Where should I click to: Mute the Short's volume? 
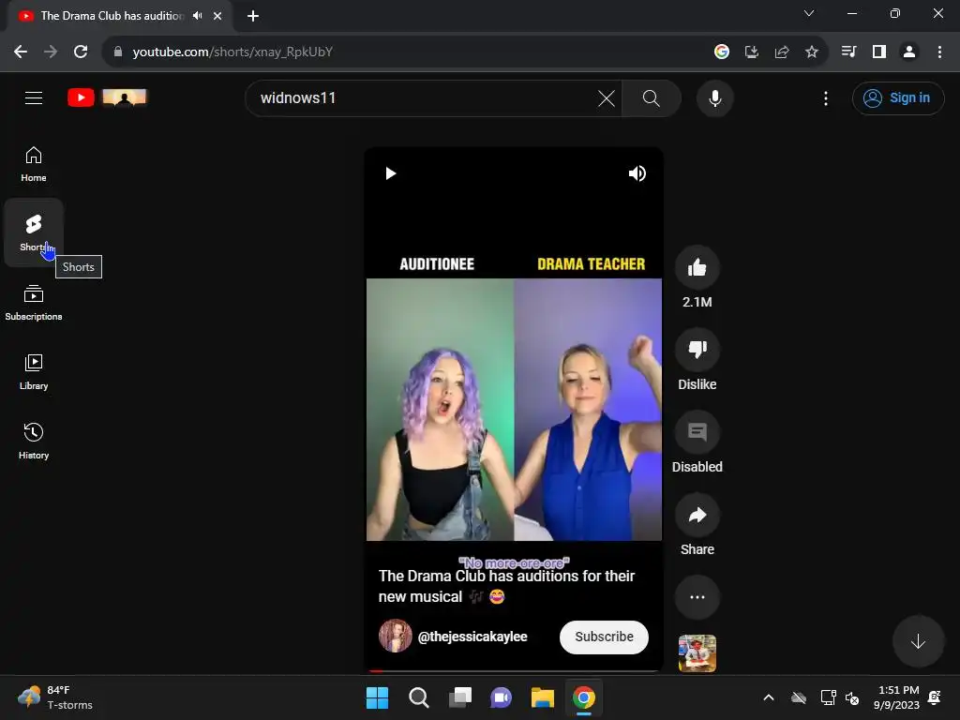tap(637, 173)
